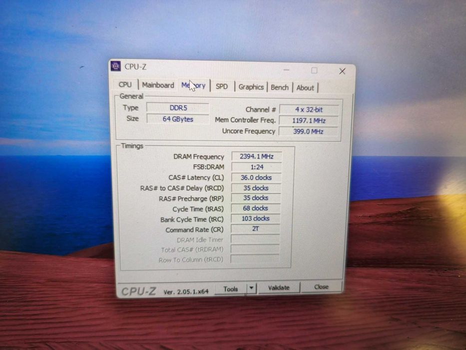Switch to the Graphics tab
Image resolution: width=466 pixels, height=350 pixels.
(251, 87)
